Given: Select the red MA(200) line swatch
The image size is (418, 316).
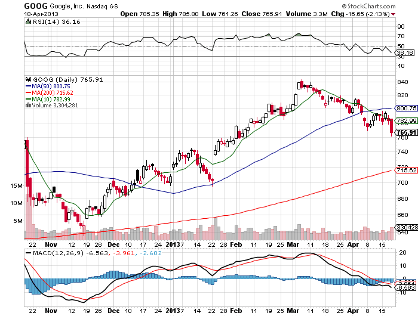Looking at the screenshot, I should click(29, 93).
